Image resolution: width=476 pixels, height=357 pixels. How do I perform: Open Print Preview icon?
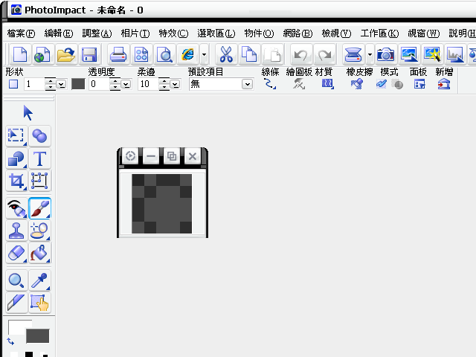(x=164, y=54)
